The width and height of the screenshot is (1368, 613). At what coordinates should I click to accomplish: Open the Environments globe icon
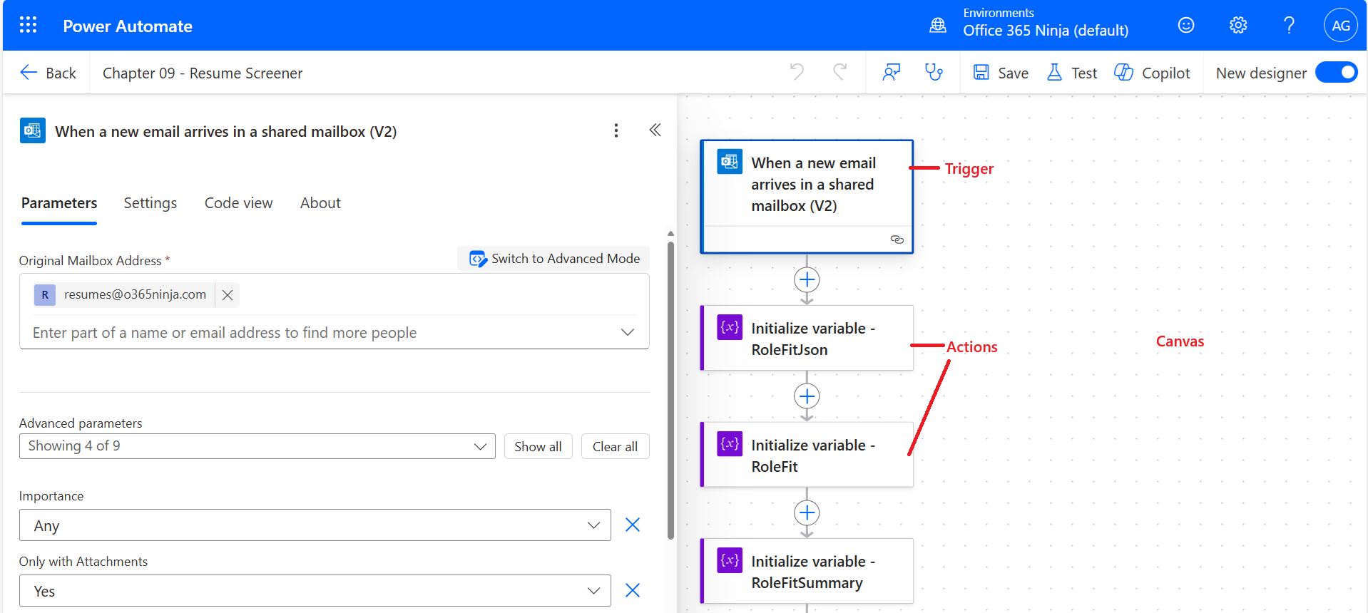click(x=938, y=26)
